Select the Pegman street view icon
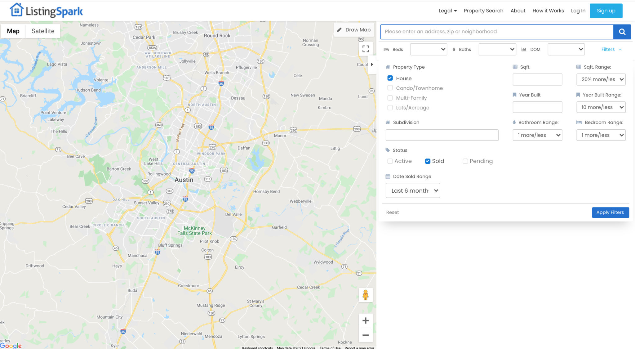The height and width of the screenshot is (349, 635). click(x=366, y=295)
